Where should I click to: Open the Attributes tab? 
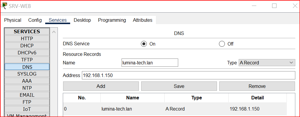tap(143, 20)
